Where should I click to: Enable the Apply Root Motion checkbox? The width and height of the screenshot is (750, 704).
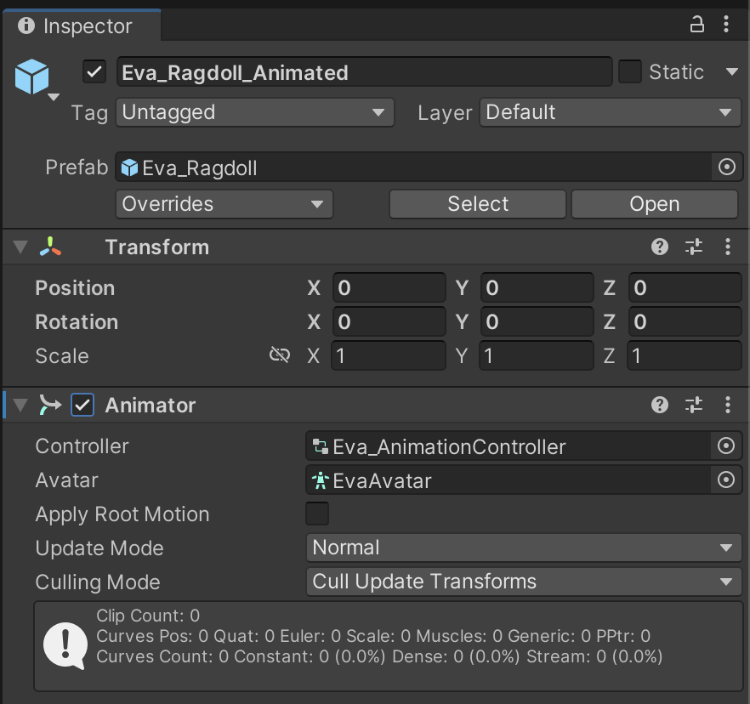tap(317, 514)
